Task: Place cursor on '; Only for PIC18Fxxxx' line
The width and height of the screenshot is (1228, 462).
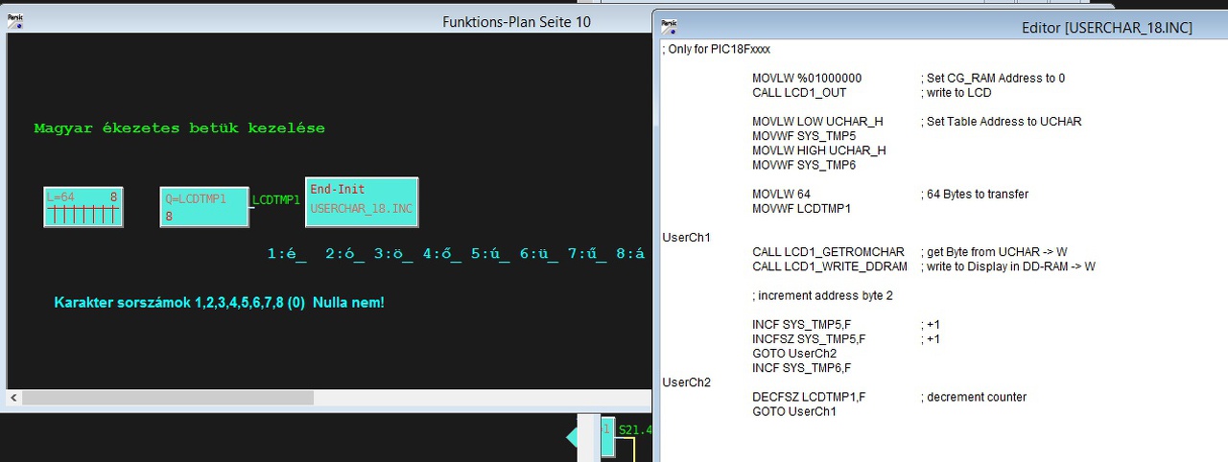Action: click(716, 49)
